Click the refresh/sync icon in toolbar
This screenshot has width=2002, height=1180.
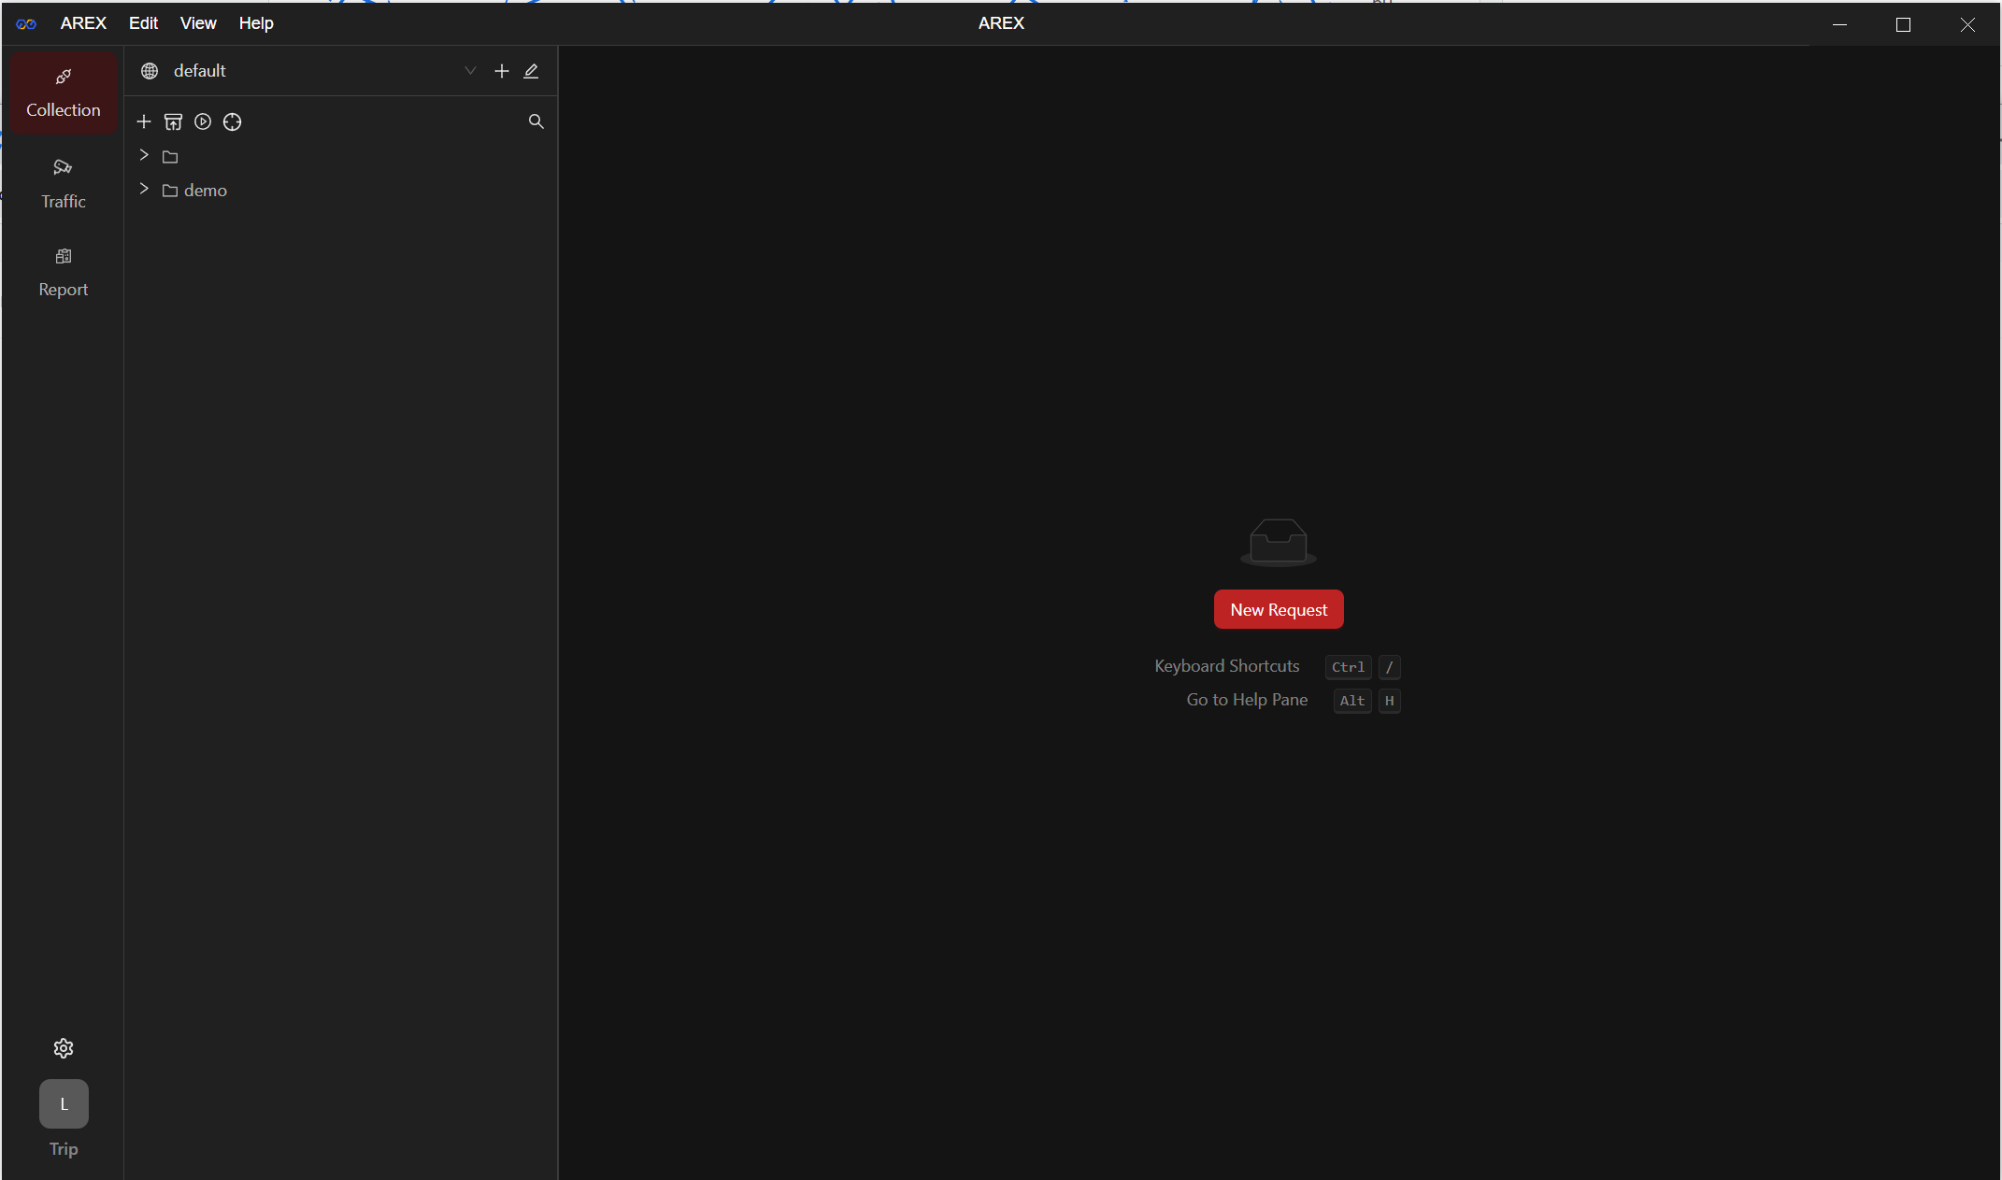(232, 121)
